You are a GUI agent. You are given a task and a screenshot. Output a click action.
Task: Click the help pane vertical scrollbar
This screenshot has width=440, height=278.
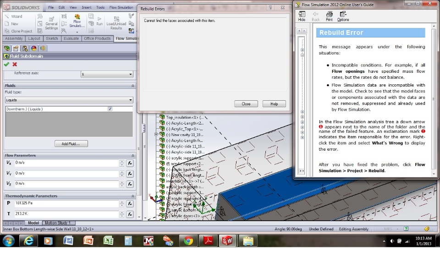pyautogui.click(x=434, y=99)
